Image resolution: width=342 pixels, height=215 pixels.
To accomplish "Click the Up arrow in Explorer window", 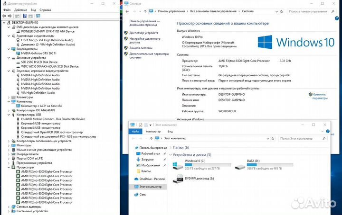I will pos(151,138).
